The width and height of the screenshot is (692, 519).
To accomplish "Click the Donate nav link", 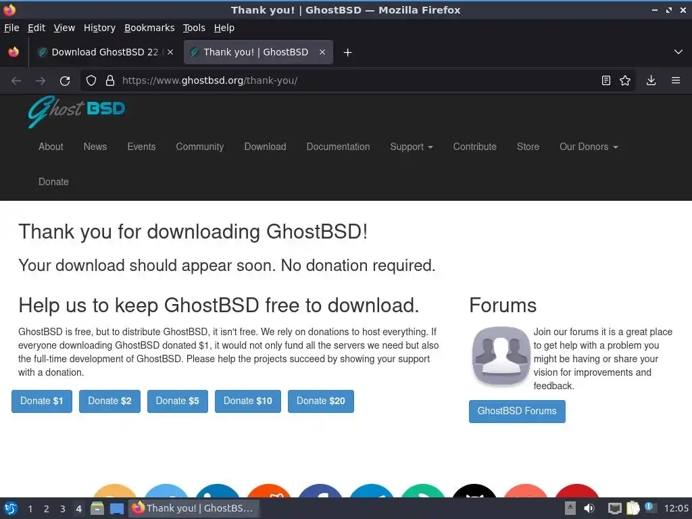I will pos(53,182).
